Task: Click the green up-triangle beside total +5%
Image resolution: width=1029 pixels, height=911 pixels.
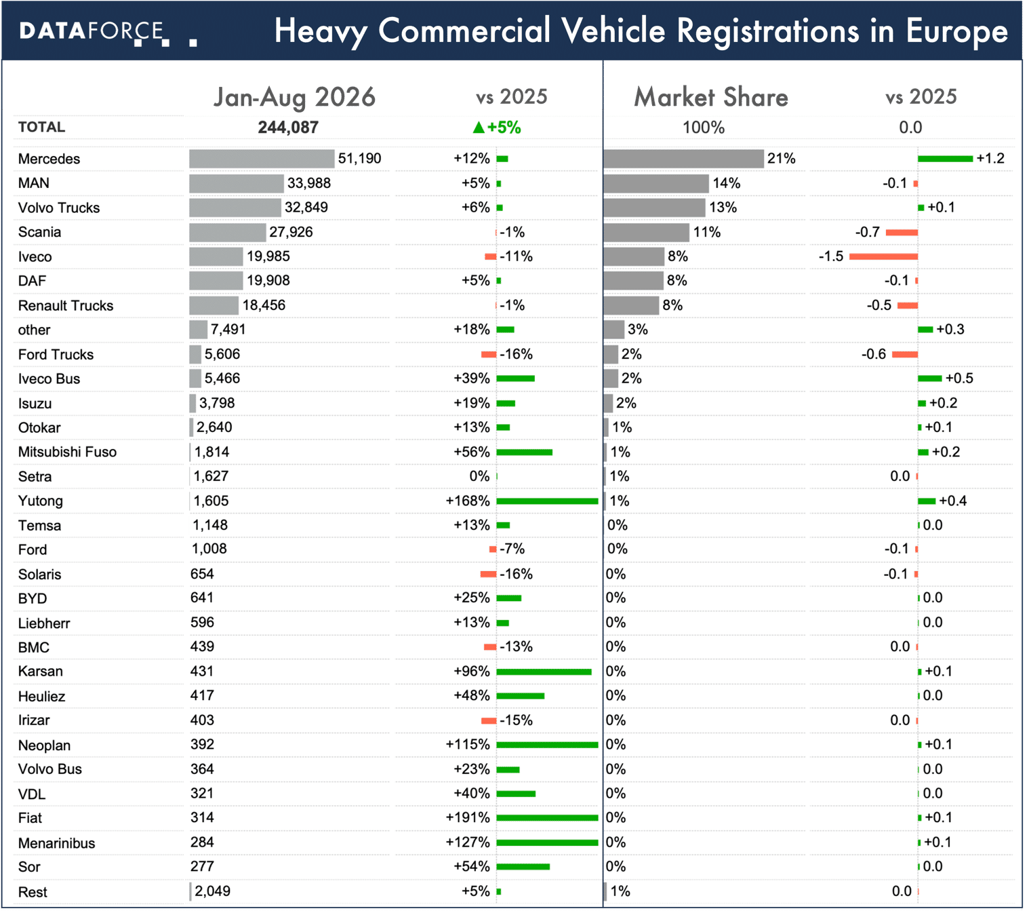Action: [x=479, y=127]
